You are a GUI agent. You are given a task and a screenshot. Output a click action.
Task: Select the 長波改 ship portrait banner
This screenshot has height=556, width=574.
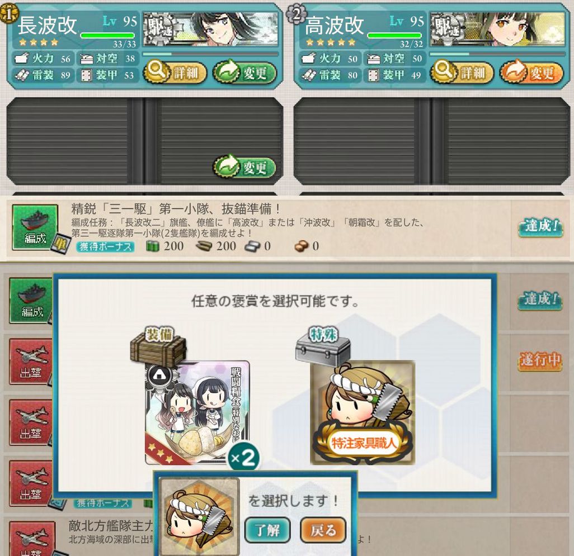pos(210,29)
